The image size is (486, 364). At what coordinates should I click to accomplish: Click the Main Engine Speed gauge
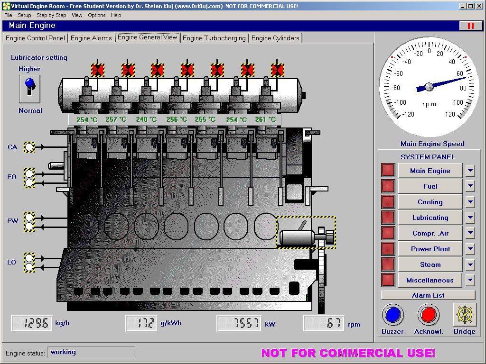(429, 86)
